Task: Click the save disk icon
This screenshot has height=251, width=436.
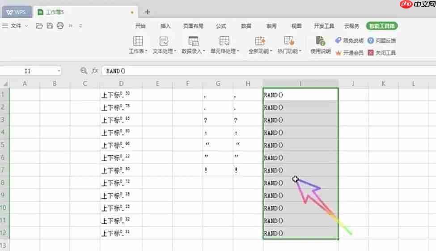Action: click(x=50, y=26)
